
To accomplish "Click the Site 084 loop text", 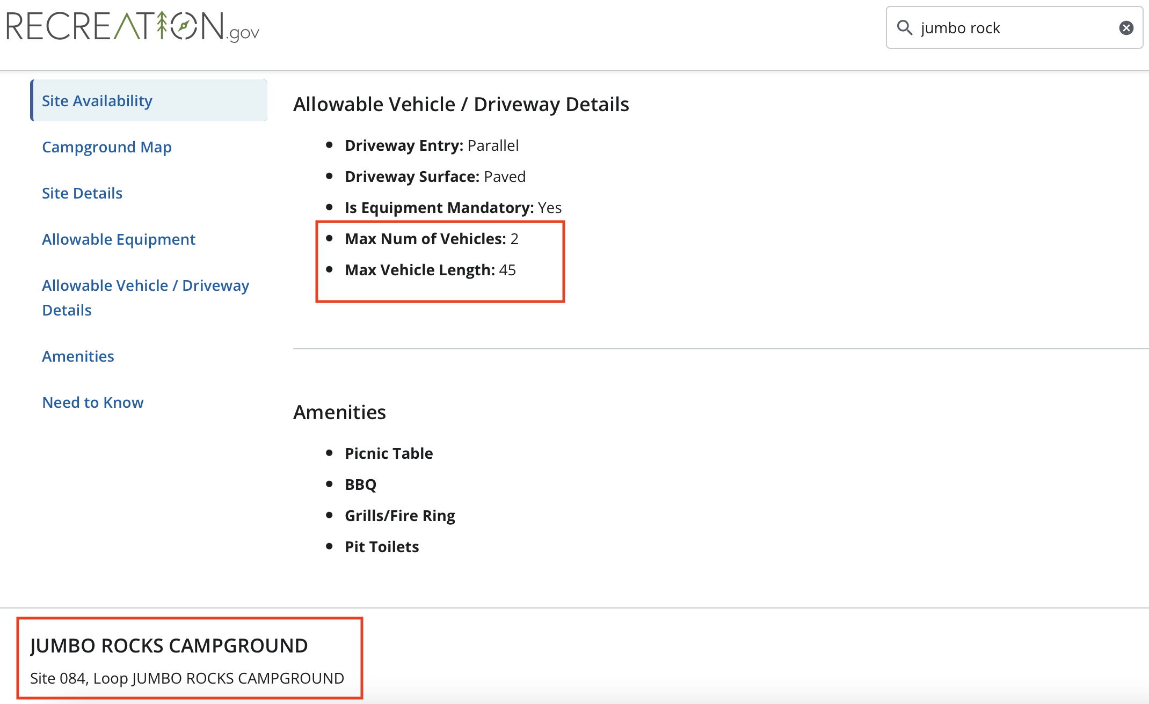I will (x=187, y=678).
